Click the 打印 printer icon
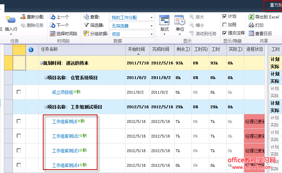 (251, 25)
